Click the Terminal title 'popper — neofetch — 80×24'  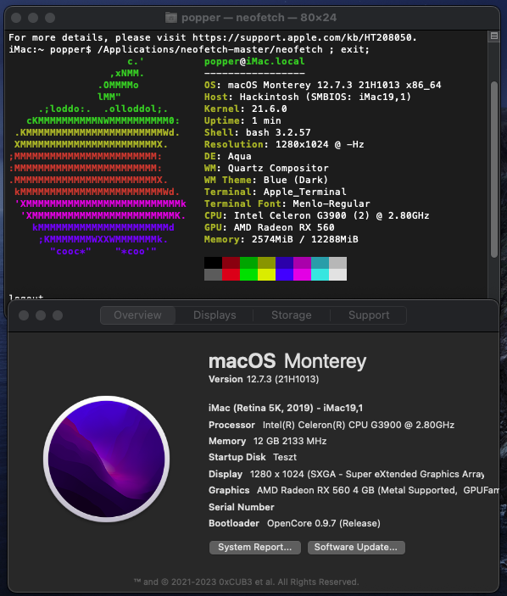click(259, 18)
